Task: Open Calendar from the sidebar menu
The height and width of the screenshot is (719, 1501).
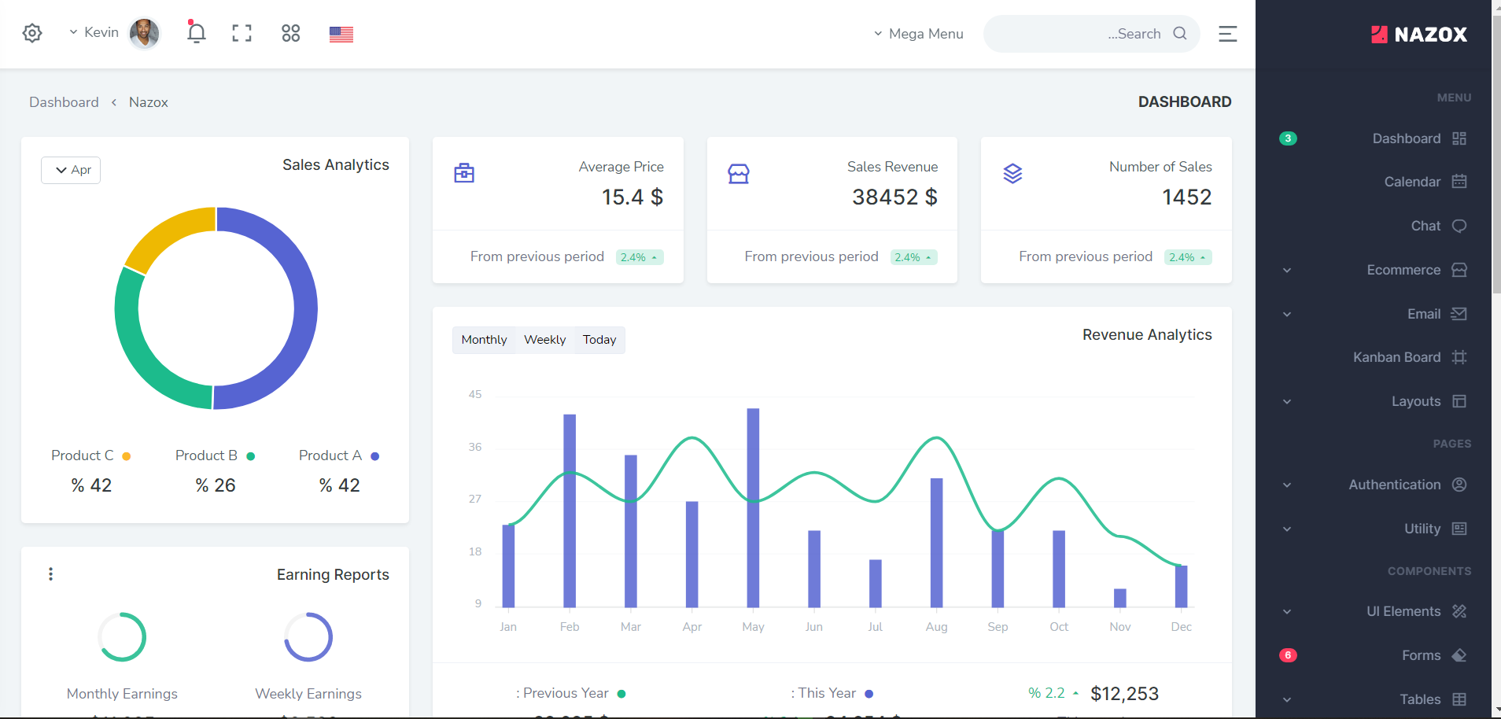Action: tap(1412, 182)
